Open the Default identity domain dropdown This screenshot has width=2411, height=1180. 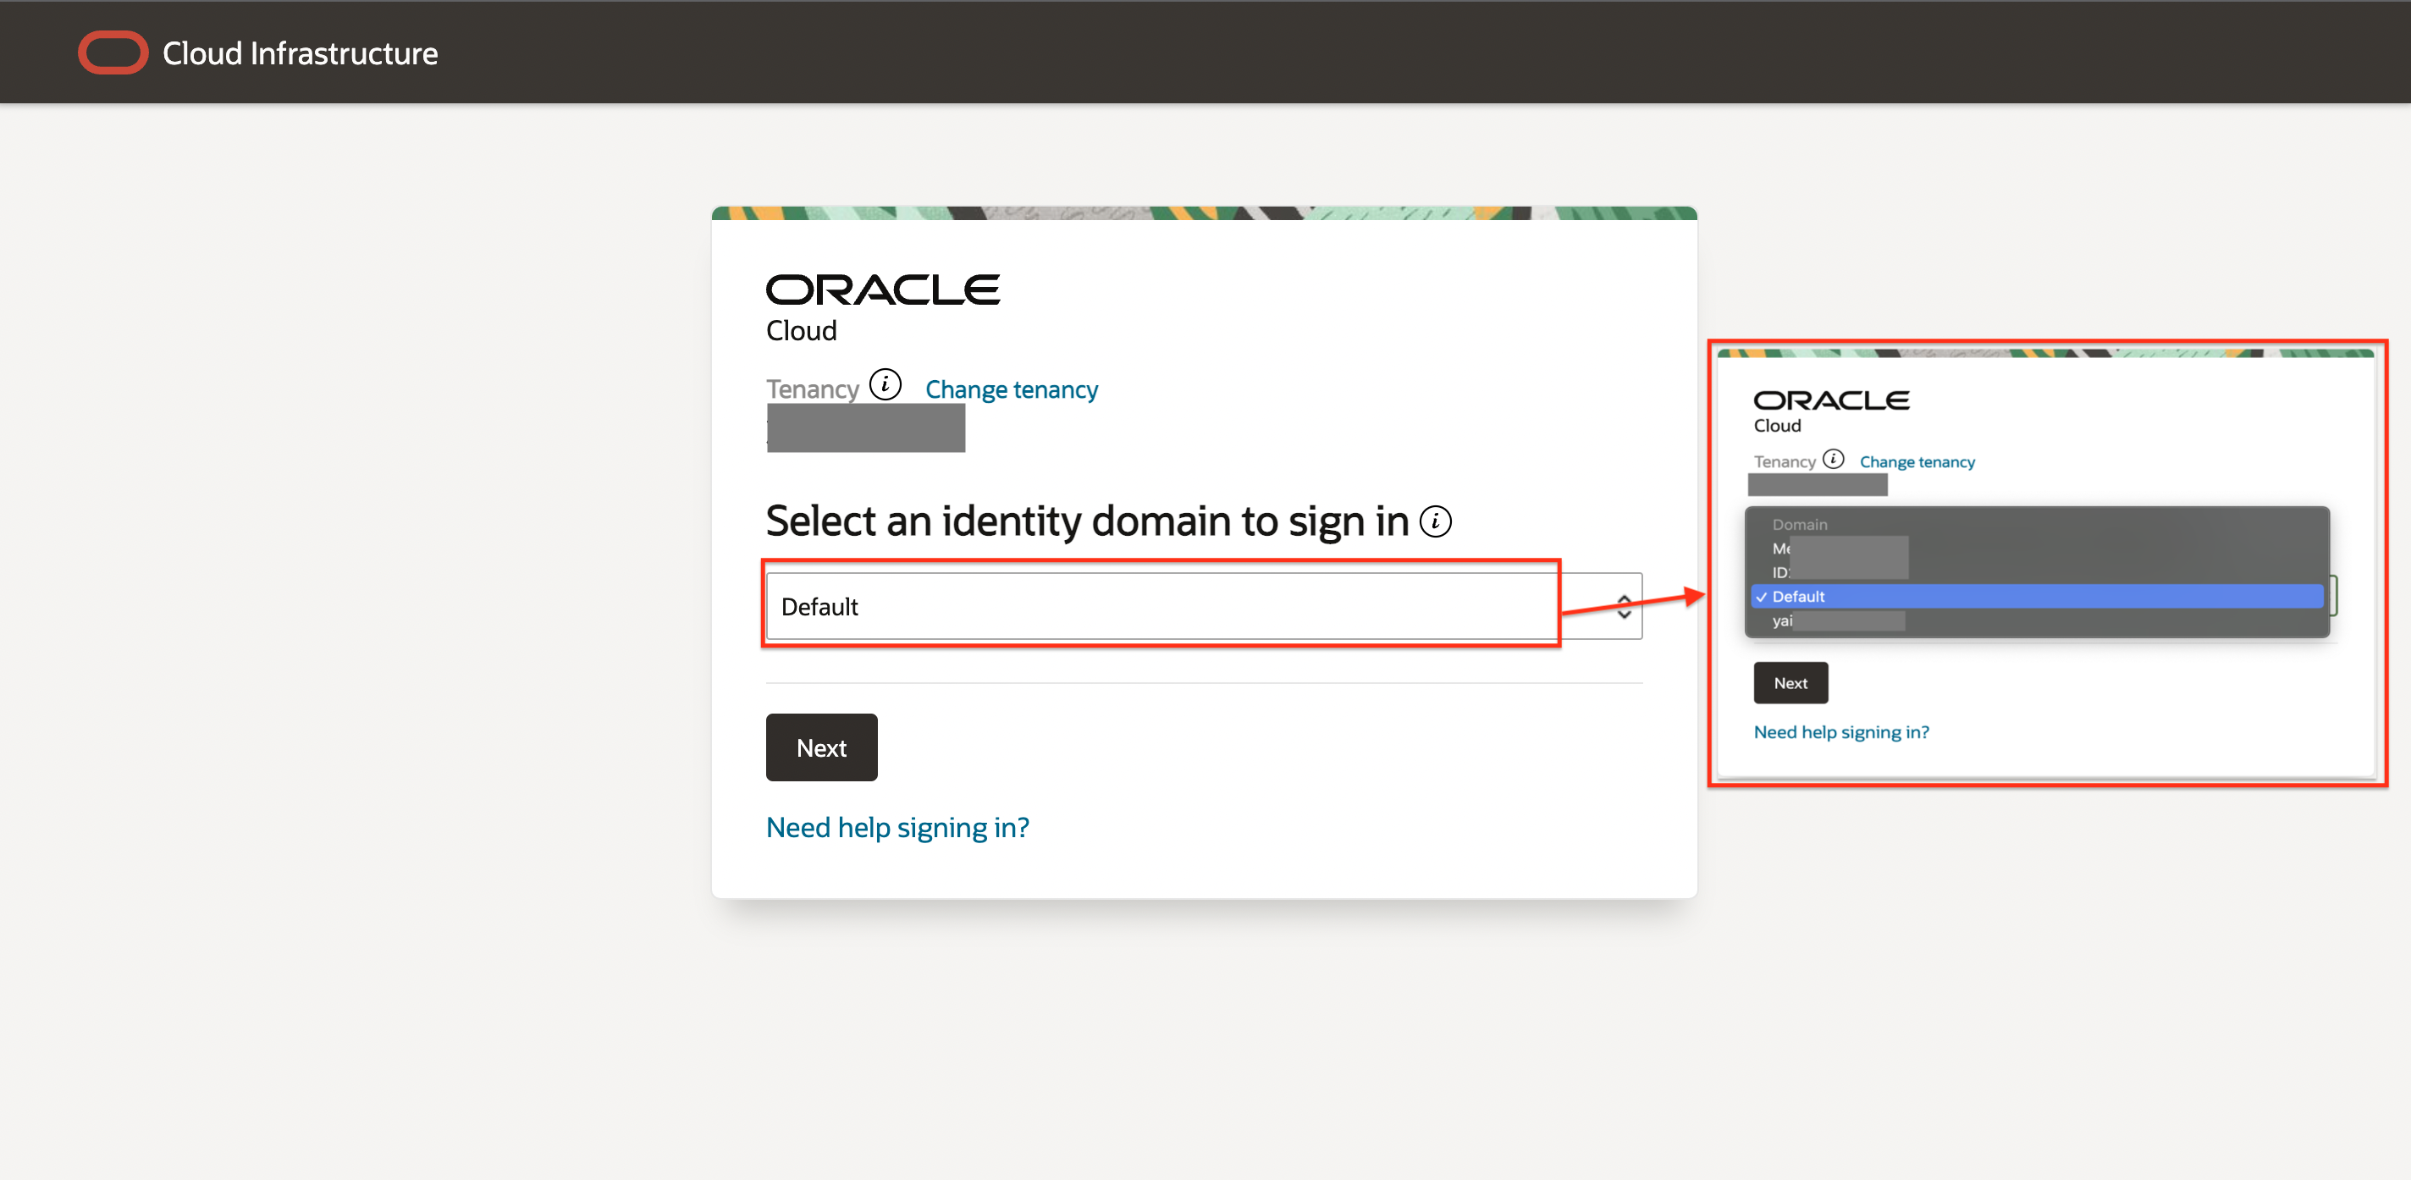[x=1204, y=606]
